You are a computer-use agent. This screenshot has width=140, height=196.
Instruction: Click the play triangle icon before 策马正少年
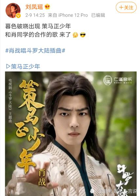click(8, 67)
